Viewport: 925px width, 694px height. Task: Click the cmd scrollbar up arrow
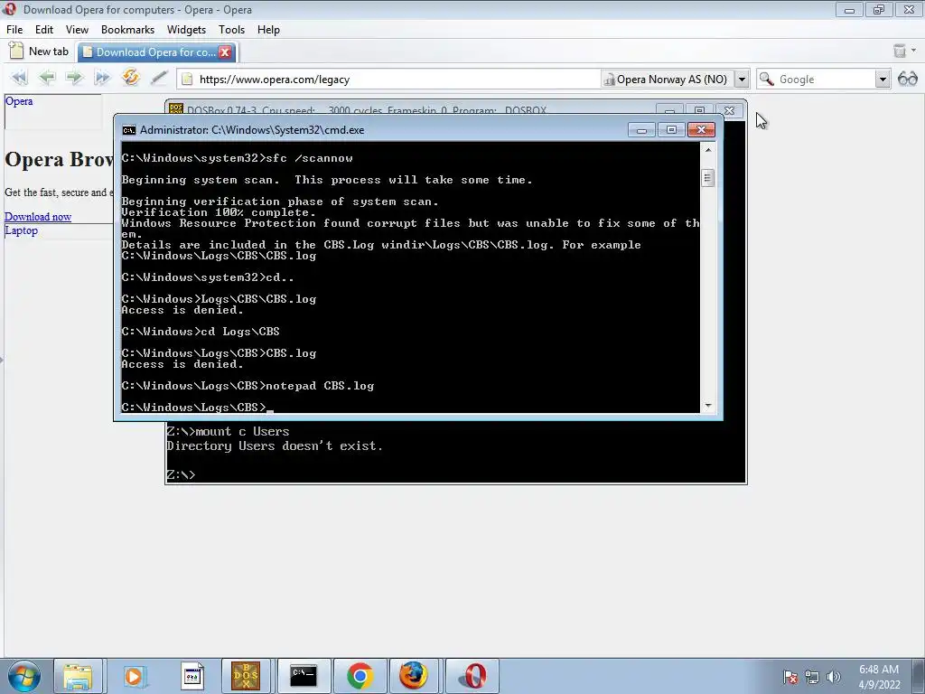(708, 150)
